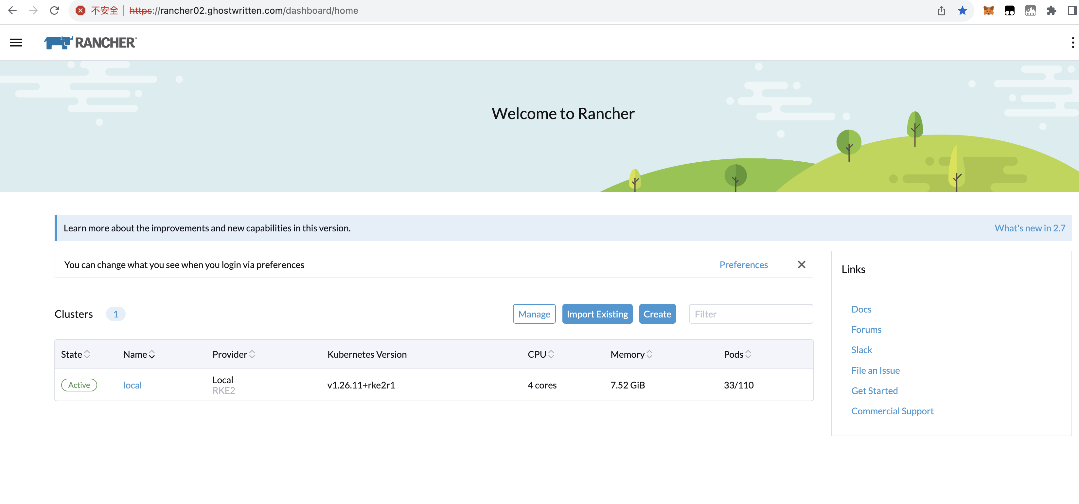Open What's new in 2.7 link

pos(1030,228)
